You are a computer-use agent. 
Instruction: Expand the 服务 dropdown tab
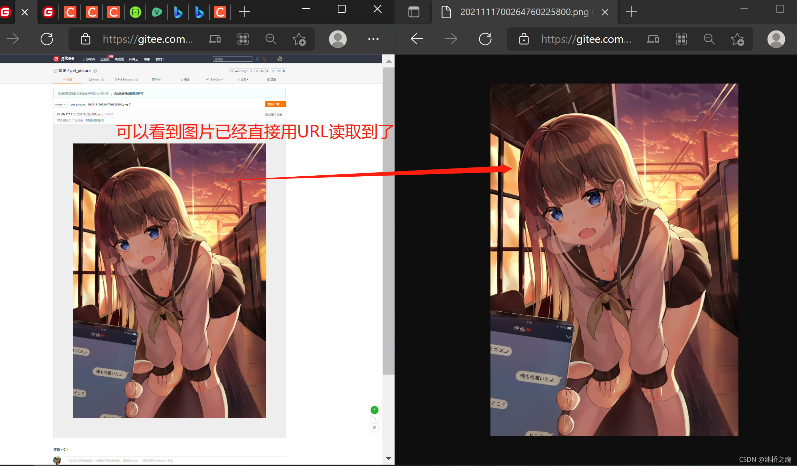coord(243,79)
